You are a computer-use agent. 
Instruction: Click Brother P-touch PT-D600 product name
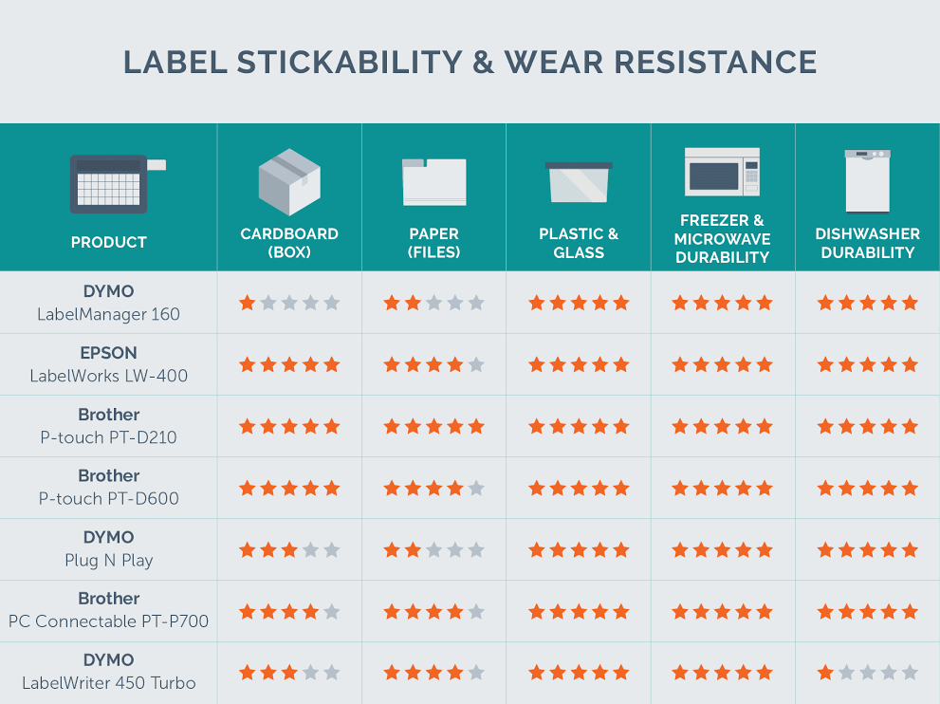pyautogui.click(x=109, y=487)
